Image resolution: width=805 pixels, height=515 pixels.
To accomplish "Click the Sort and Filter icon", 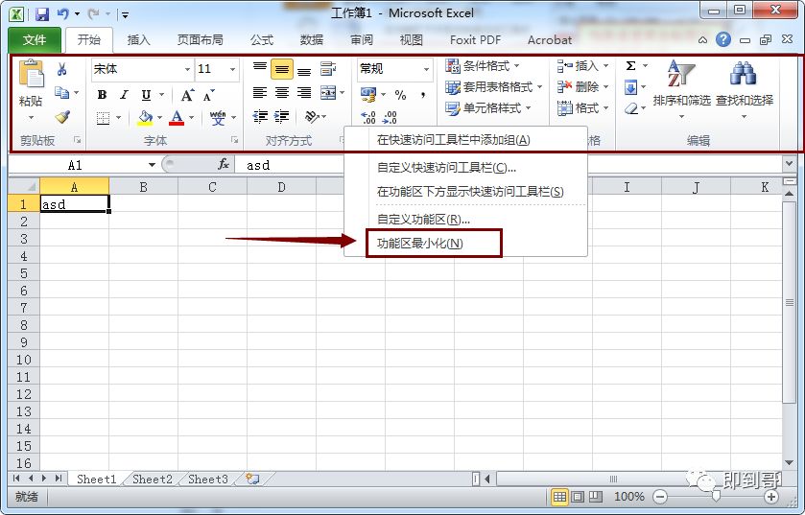I will [x=680, y=84].
